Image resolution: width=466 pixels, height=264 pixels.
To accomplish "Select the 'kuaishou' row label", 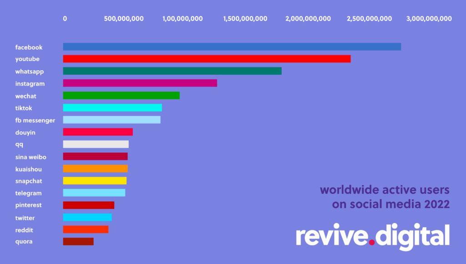I will point(29,169).
